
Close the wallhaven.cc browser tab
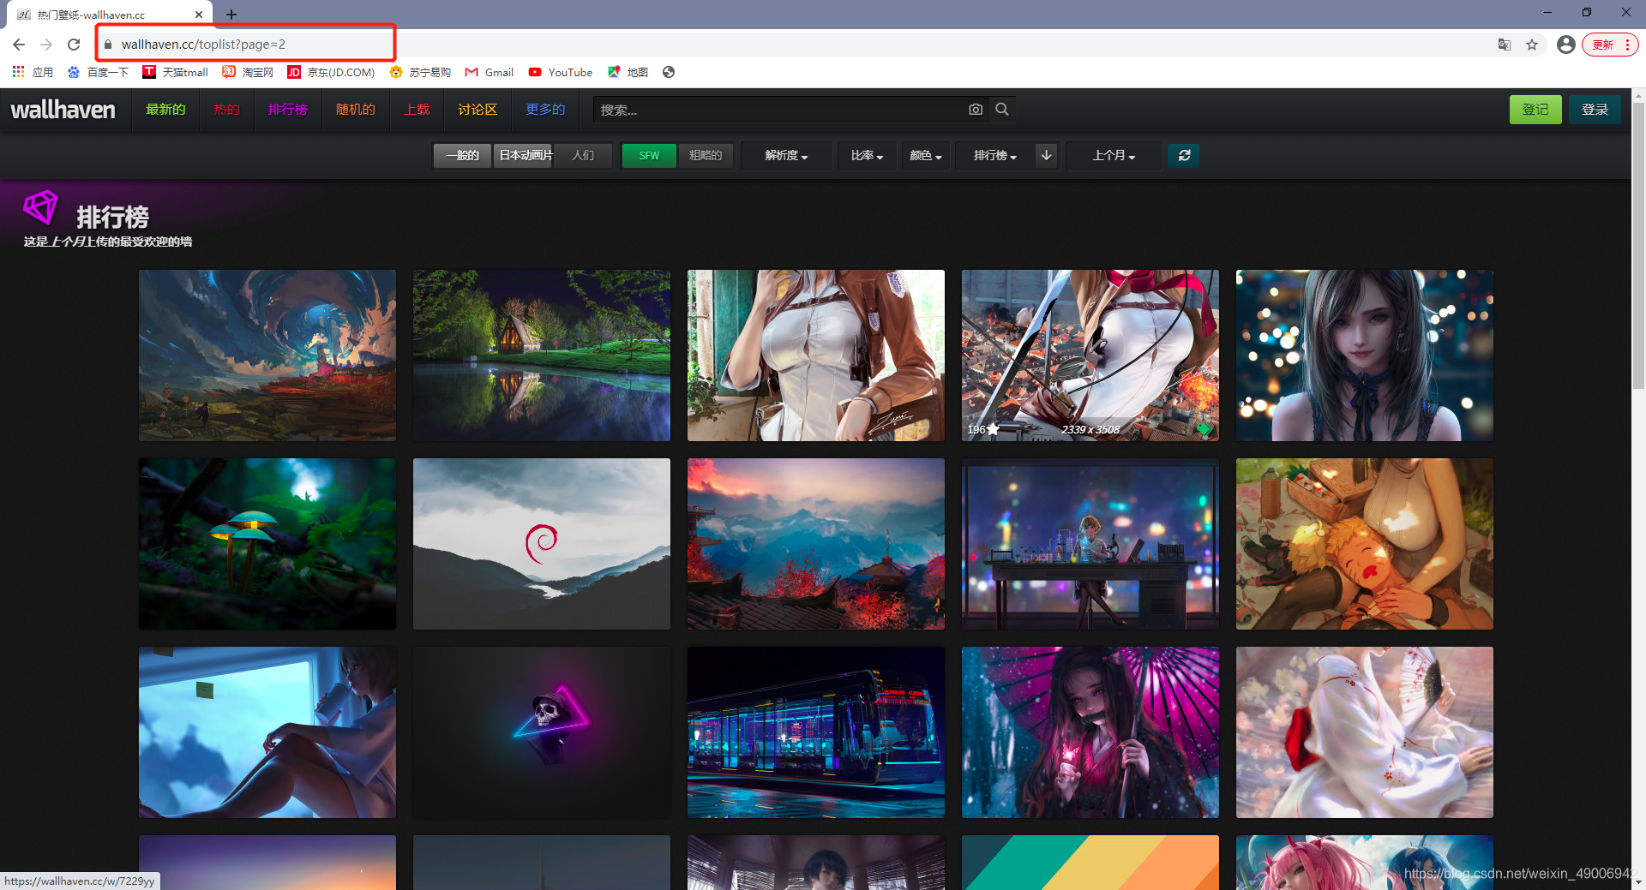(x=199, y=15)
